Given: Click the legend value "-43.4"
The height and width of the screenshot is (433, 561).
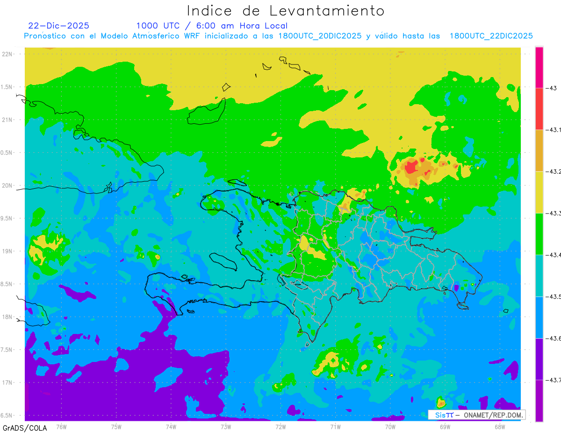Looking at the screenshot, I should pyautogui.click(x=554, y=255).
